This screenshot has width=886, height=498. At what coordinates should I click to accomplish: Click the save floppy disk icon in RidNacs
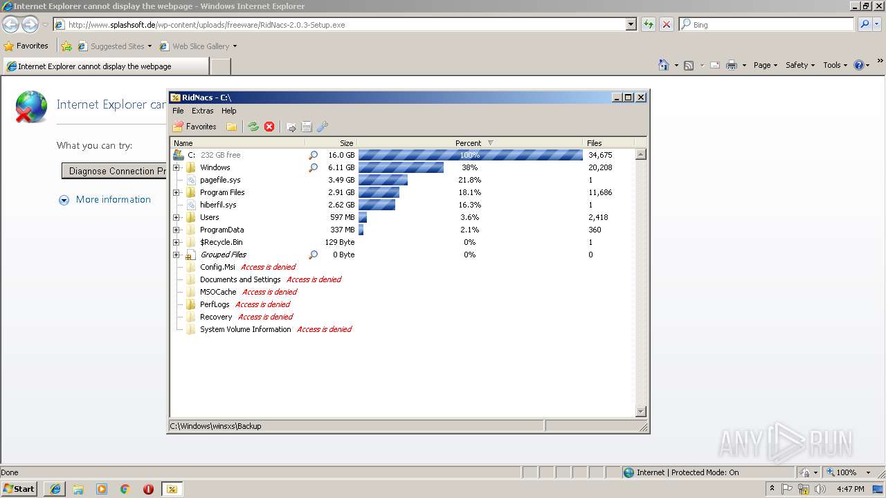[307, 127]
